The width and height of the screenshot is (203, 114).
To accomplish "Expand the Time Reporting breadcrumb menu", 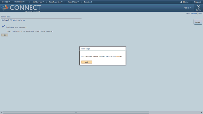I will pyautogui.click(x=56, y=2).
